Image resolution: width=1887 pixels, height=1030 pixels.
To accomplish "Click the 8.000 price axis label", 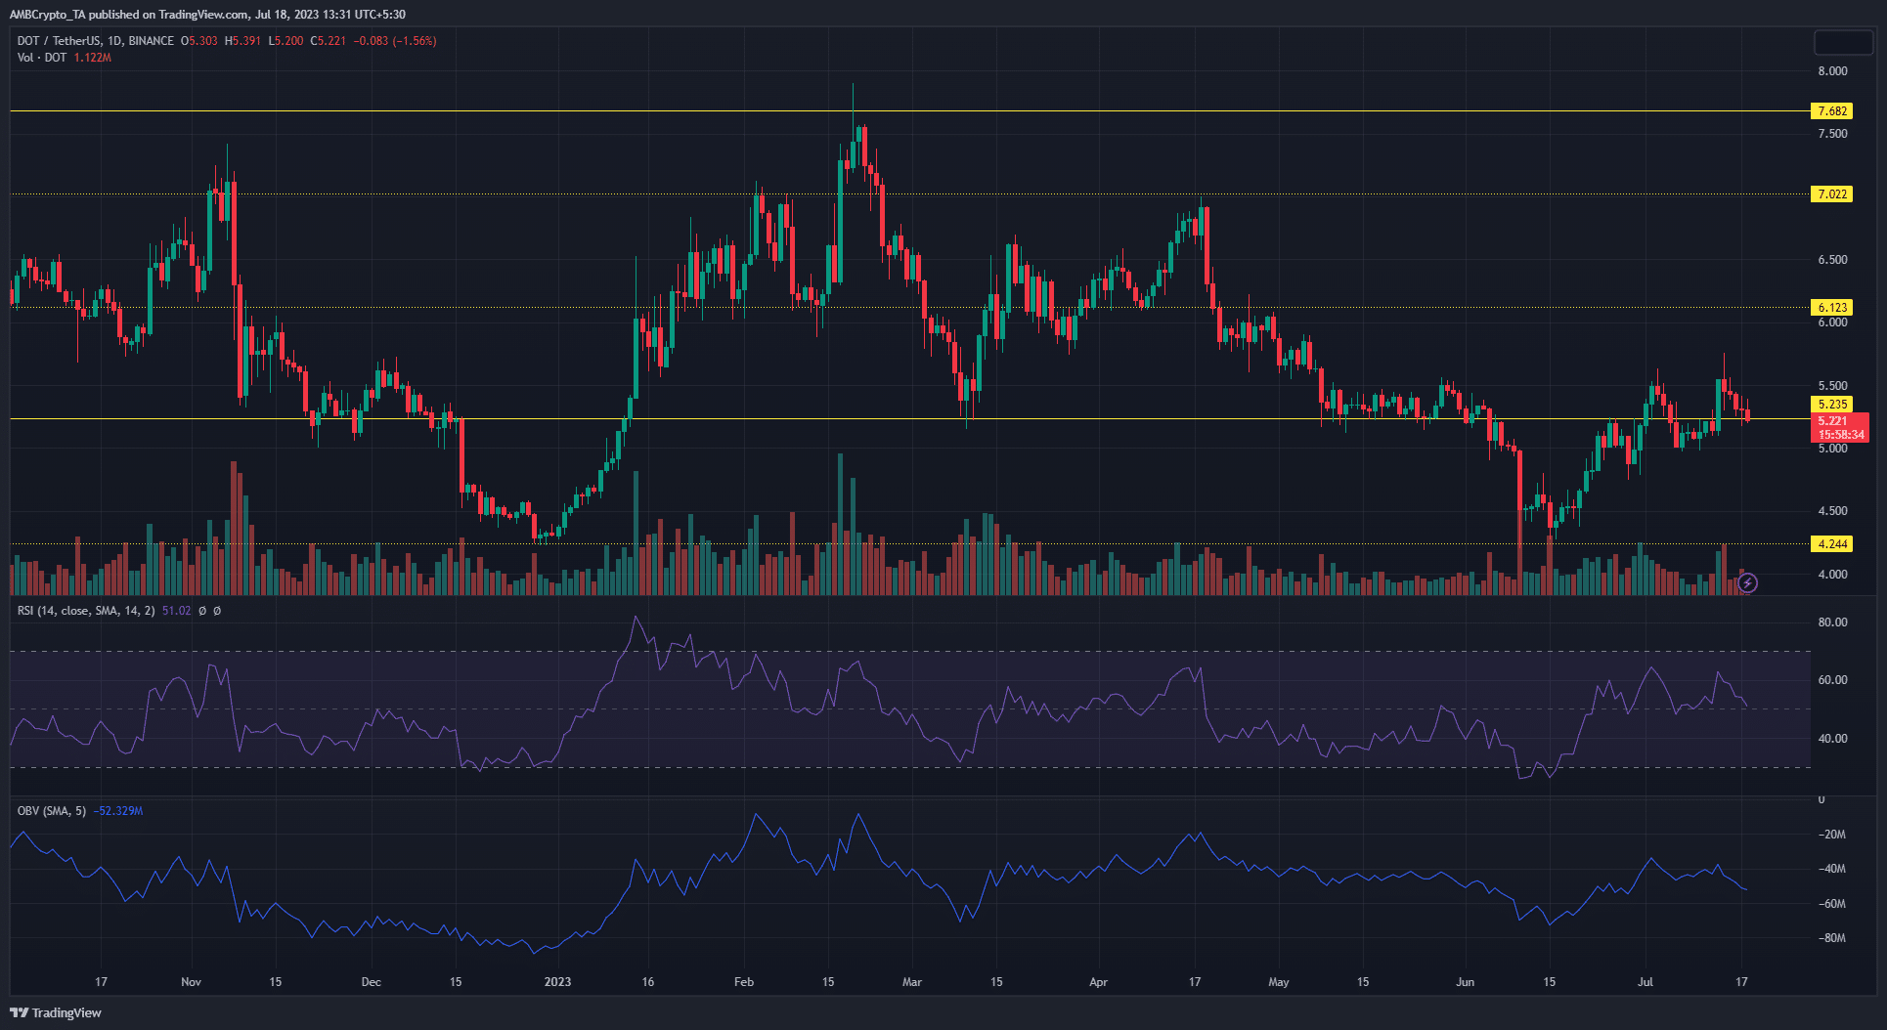I will pyautogui.click(x=1832, y=71).
